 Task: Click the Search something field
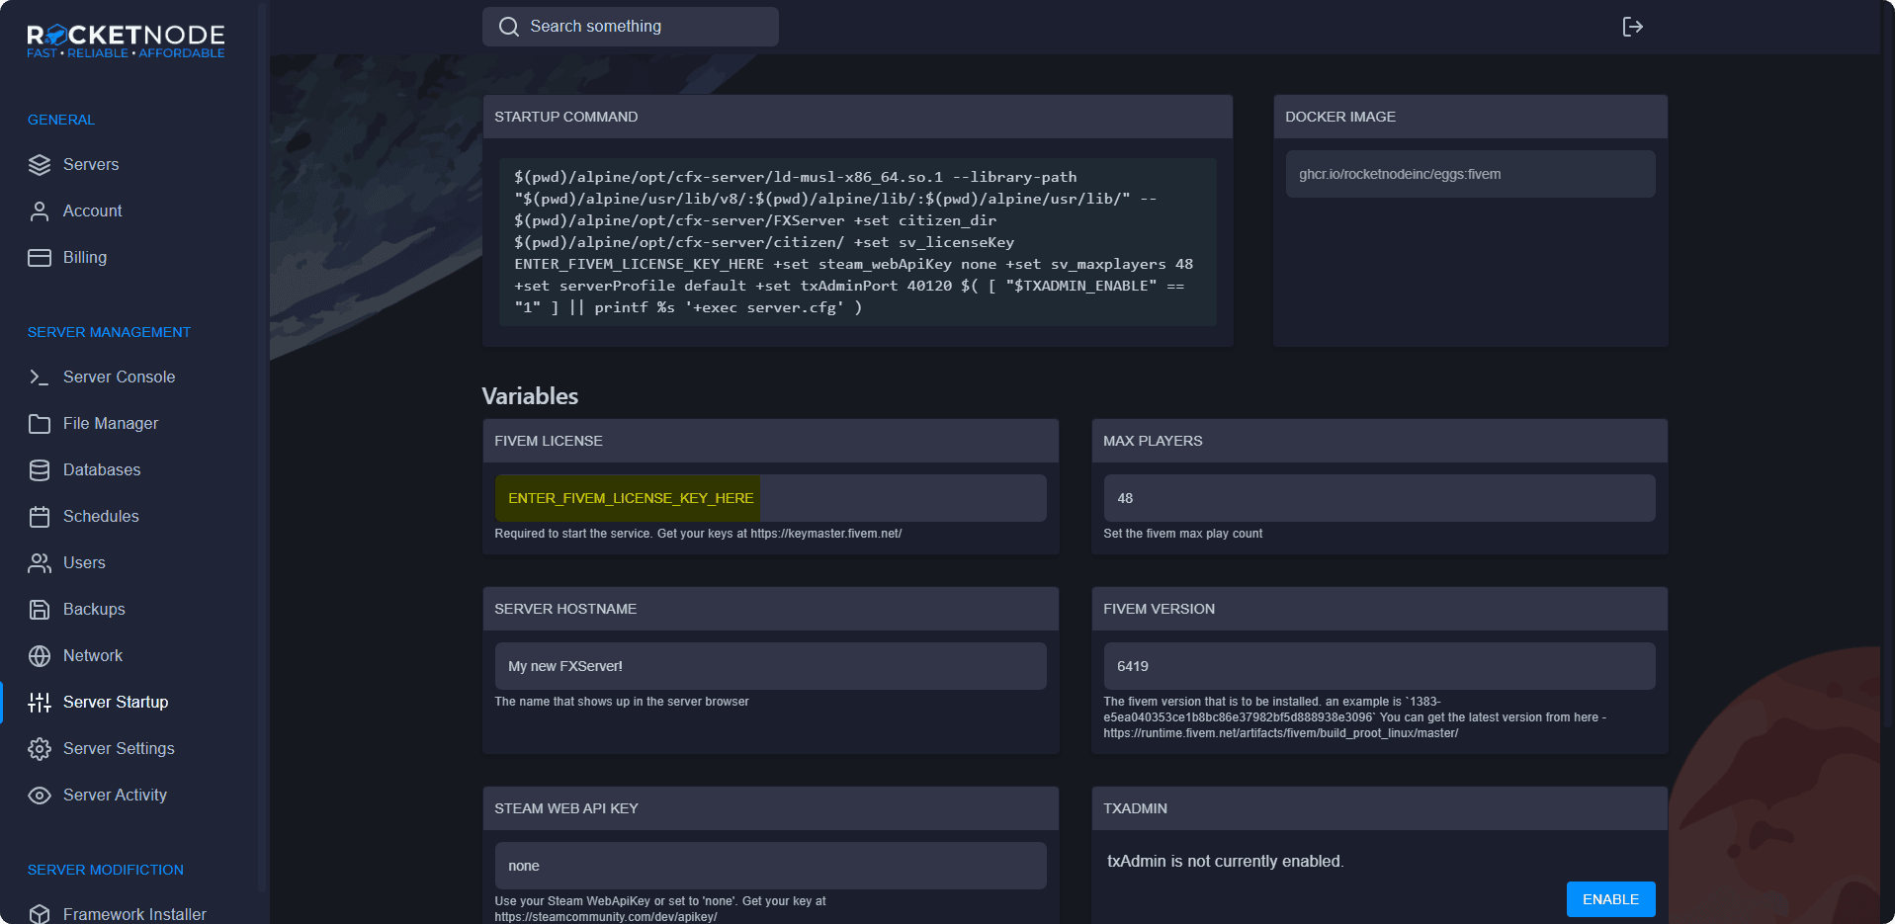(x=631, y=27)
